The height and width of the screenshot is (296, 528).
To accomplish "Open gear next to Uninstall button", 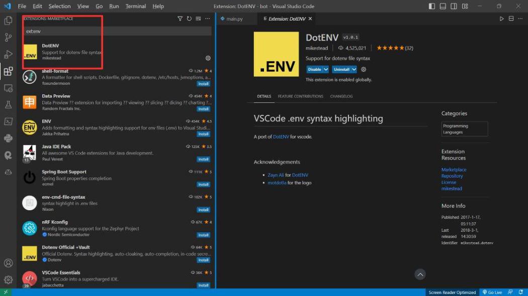I will click(x=364, y=69).
